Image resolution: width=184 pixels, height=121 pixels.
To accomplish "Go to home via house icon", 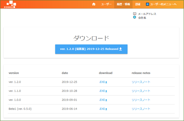I will click(94, 4).
